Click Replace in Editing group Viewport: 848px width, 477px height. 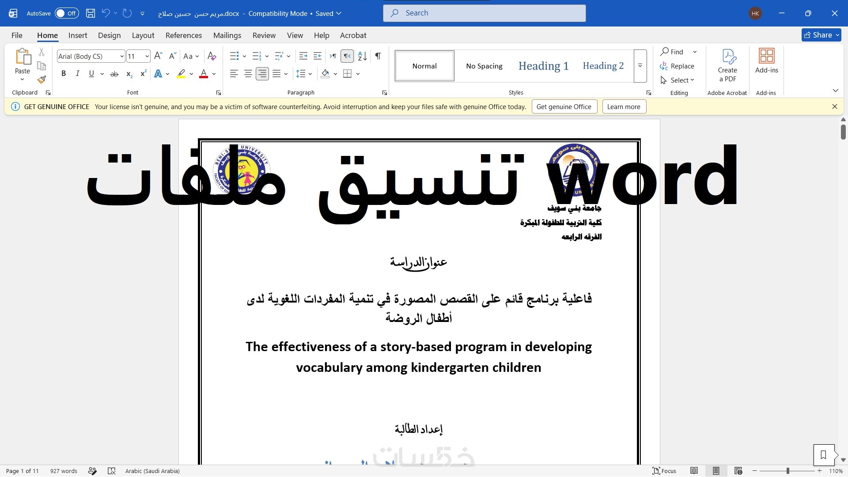pyautogui.click(x=677, y=66)
